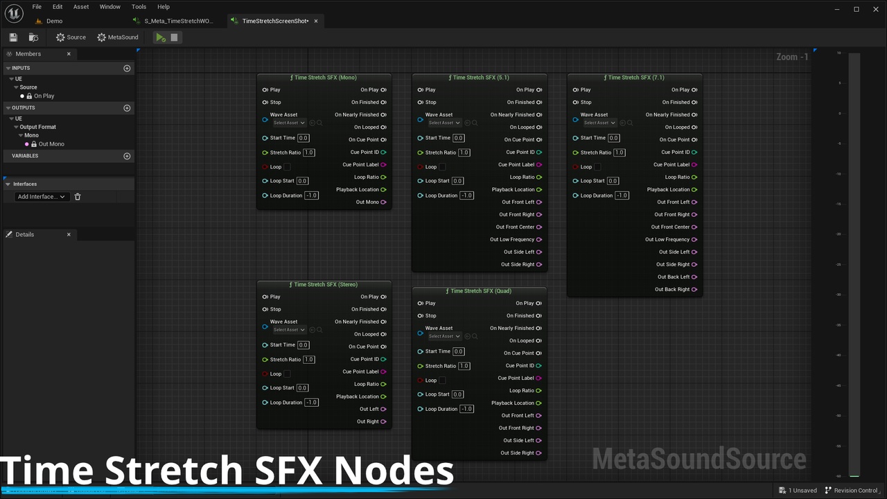Screen dimensions: 887x499
Task: Open the Source settings button
Action: (71, 37)
